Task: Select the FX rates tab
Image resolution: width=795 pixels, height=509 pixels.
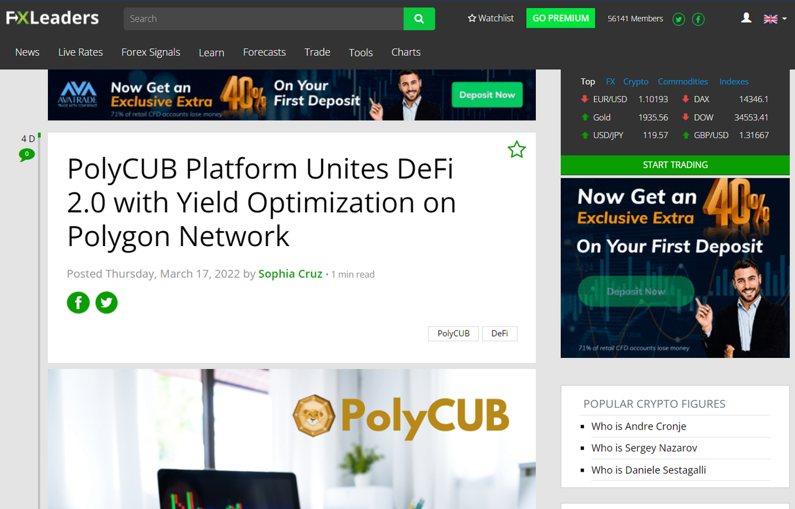Action: coord(611,81)
